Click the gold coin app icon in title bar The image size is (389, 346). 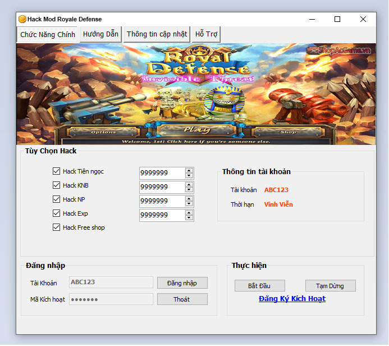click(x=22, y=19)
